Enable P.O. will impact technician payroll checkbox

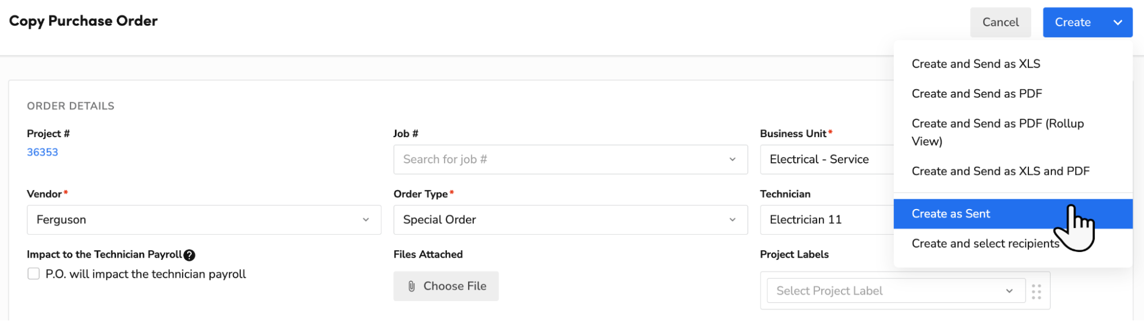point(34,274)
